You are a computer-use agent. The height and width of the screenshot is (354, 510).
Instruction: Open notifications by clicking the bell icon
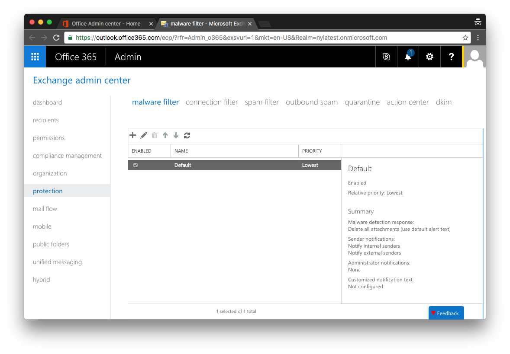coord(407,57)
